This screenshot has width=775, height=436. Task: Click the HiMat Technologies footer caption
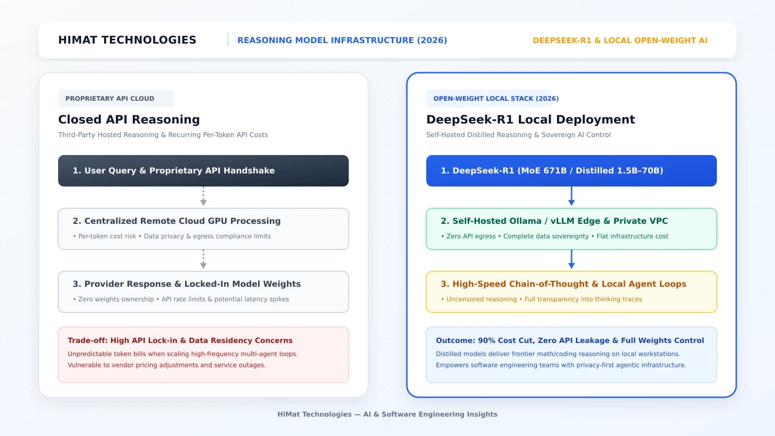(387, 414)
